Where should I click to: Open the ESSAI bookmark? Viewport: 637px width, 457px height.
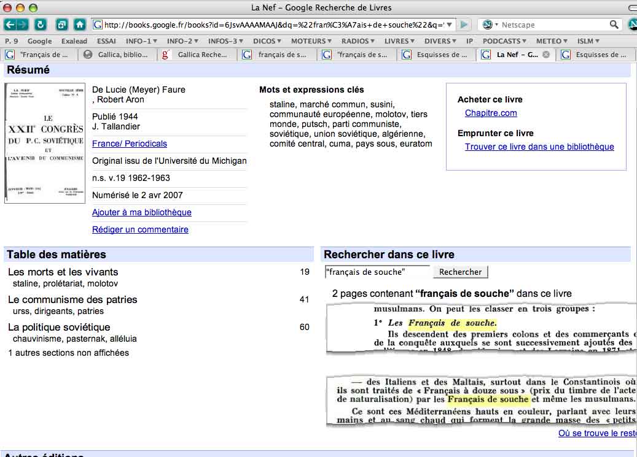[x=106, y=41]
